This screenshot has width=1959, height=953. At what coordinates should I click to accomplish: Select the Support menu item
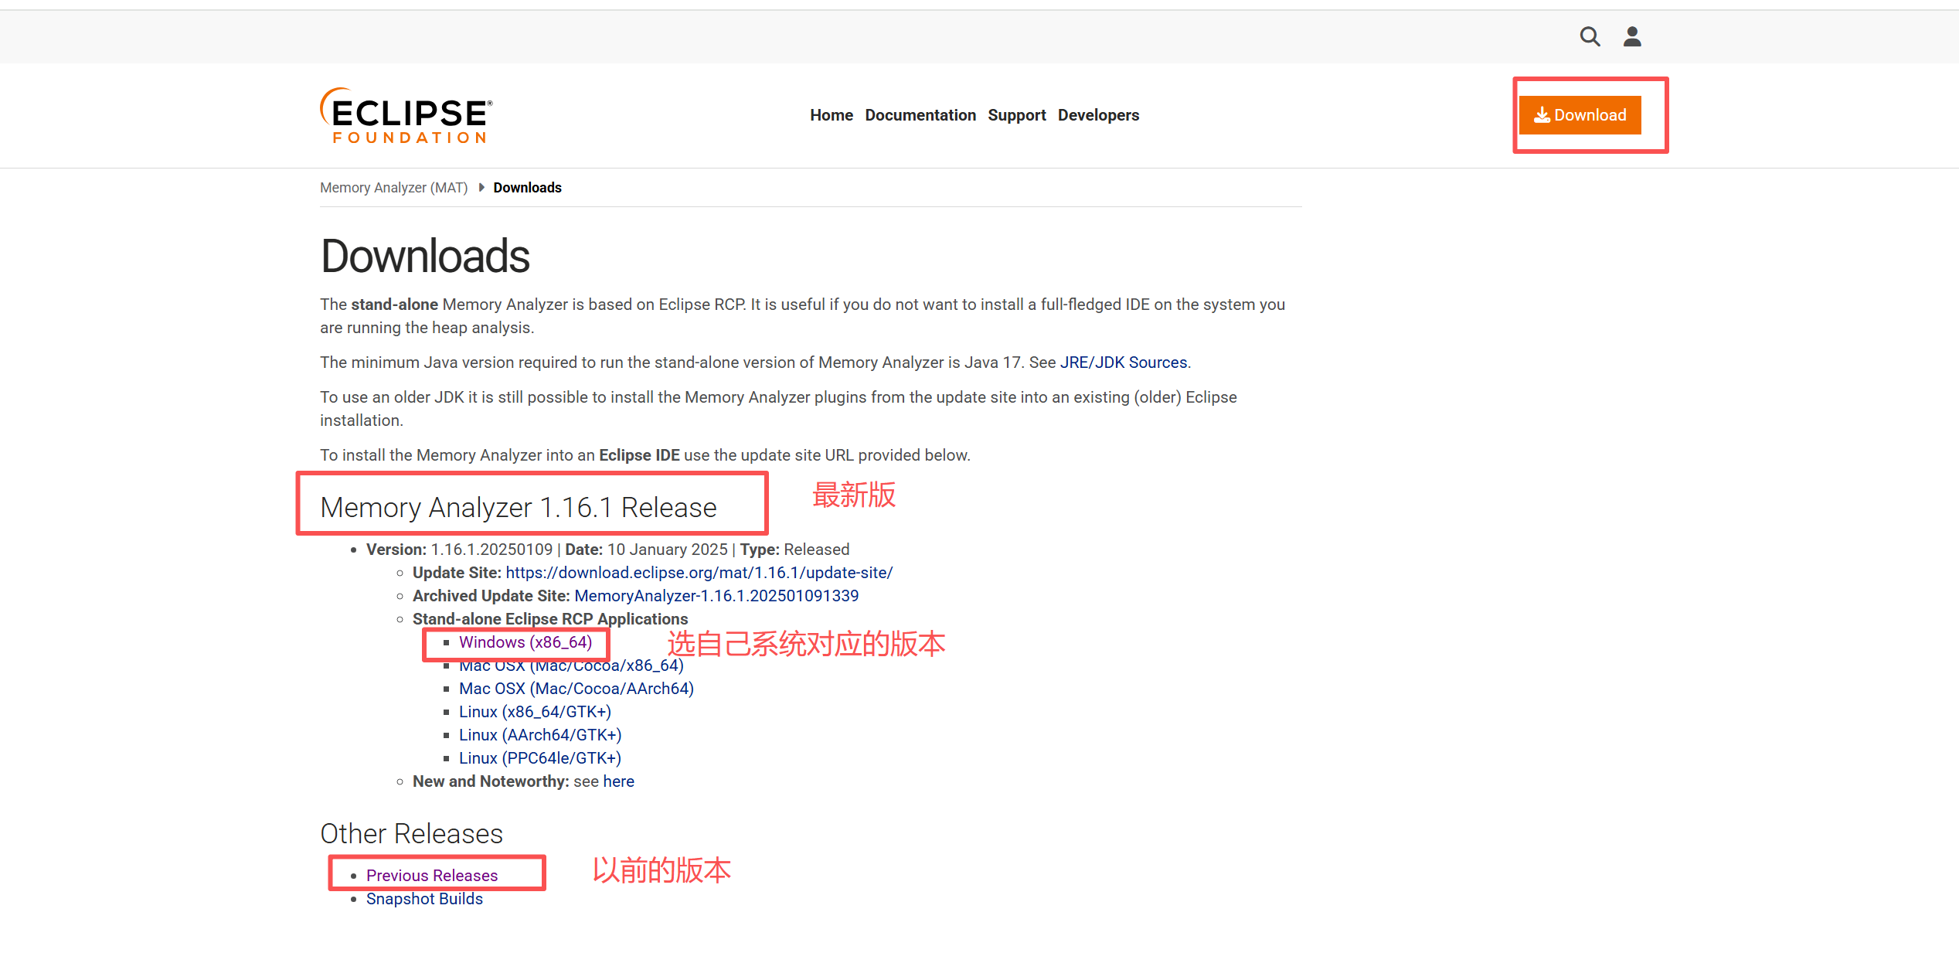point(1016,115)
